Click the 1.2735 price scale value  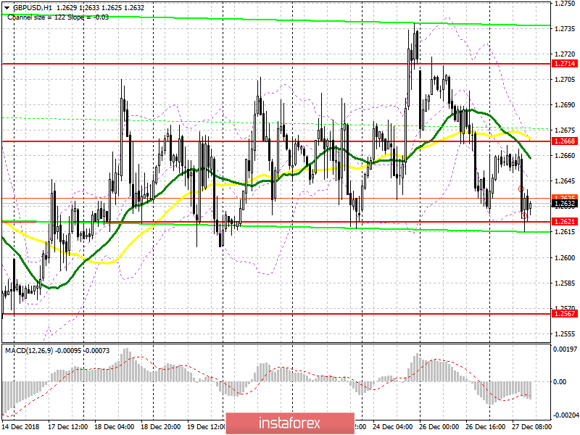(565, 28)
